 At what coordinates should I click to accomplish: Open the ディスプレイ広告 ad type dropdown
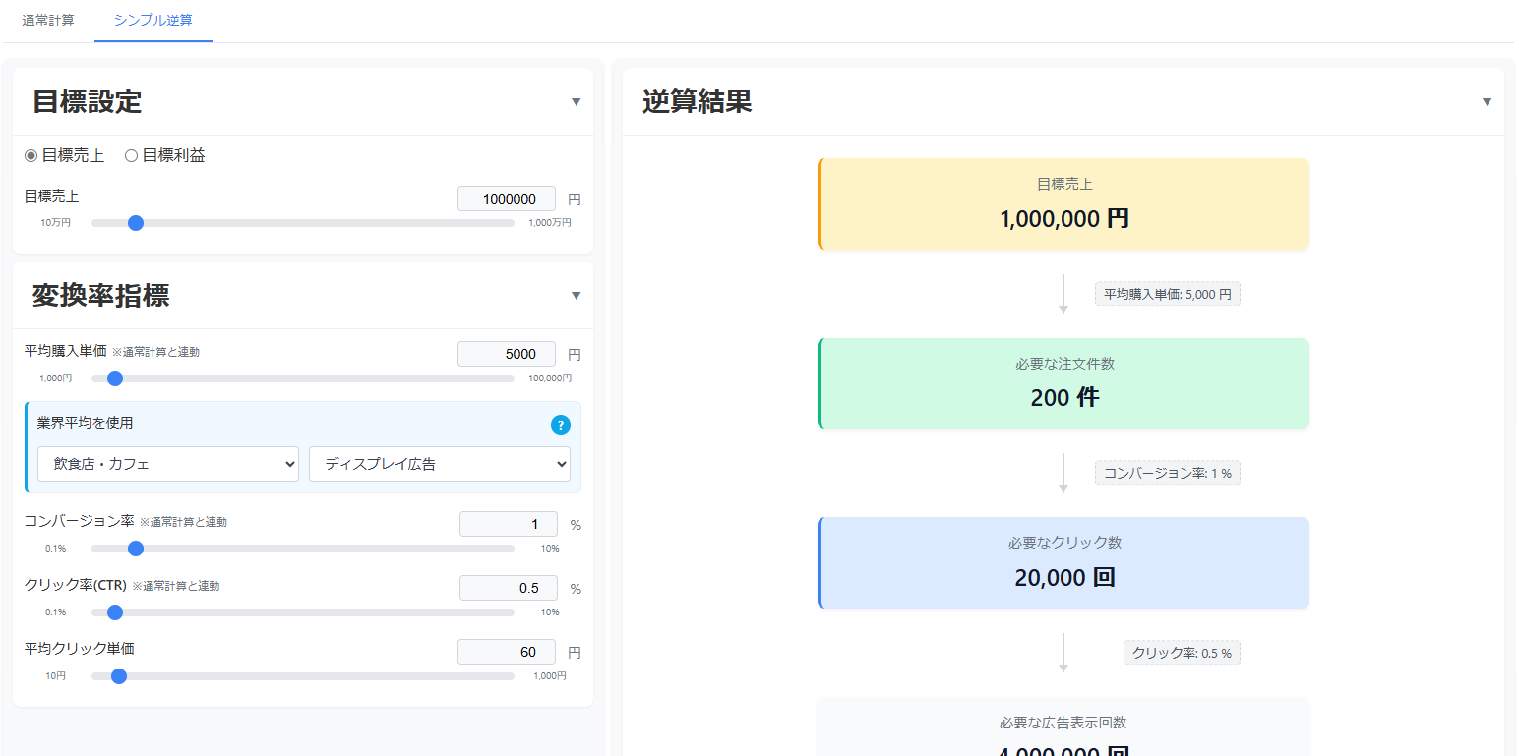(x=439, y=464)
